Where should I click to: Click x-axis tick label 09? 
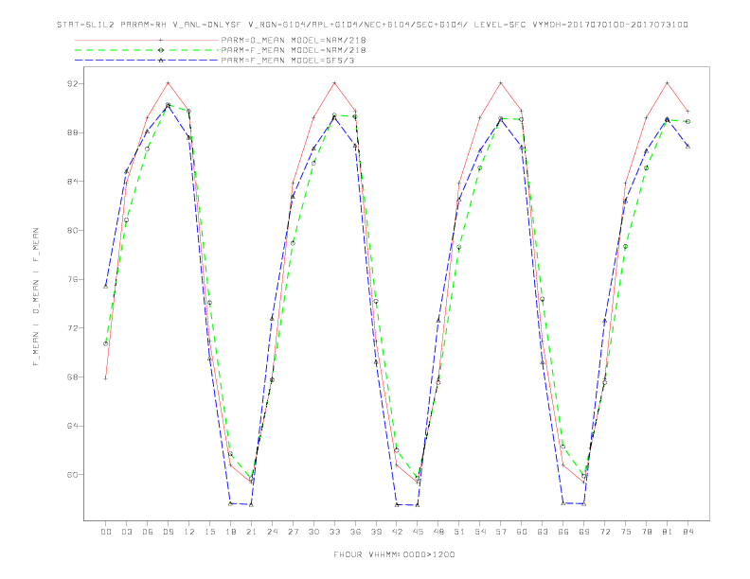[168, 532]
